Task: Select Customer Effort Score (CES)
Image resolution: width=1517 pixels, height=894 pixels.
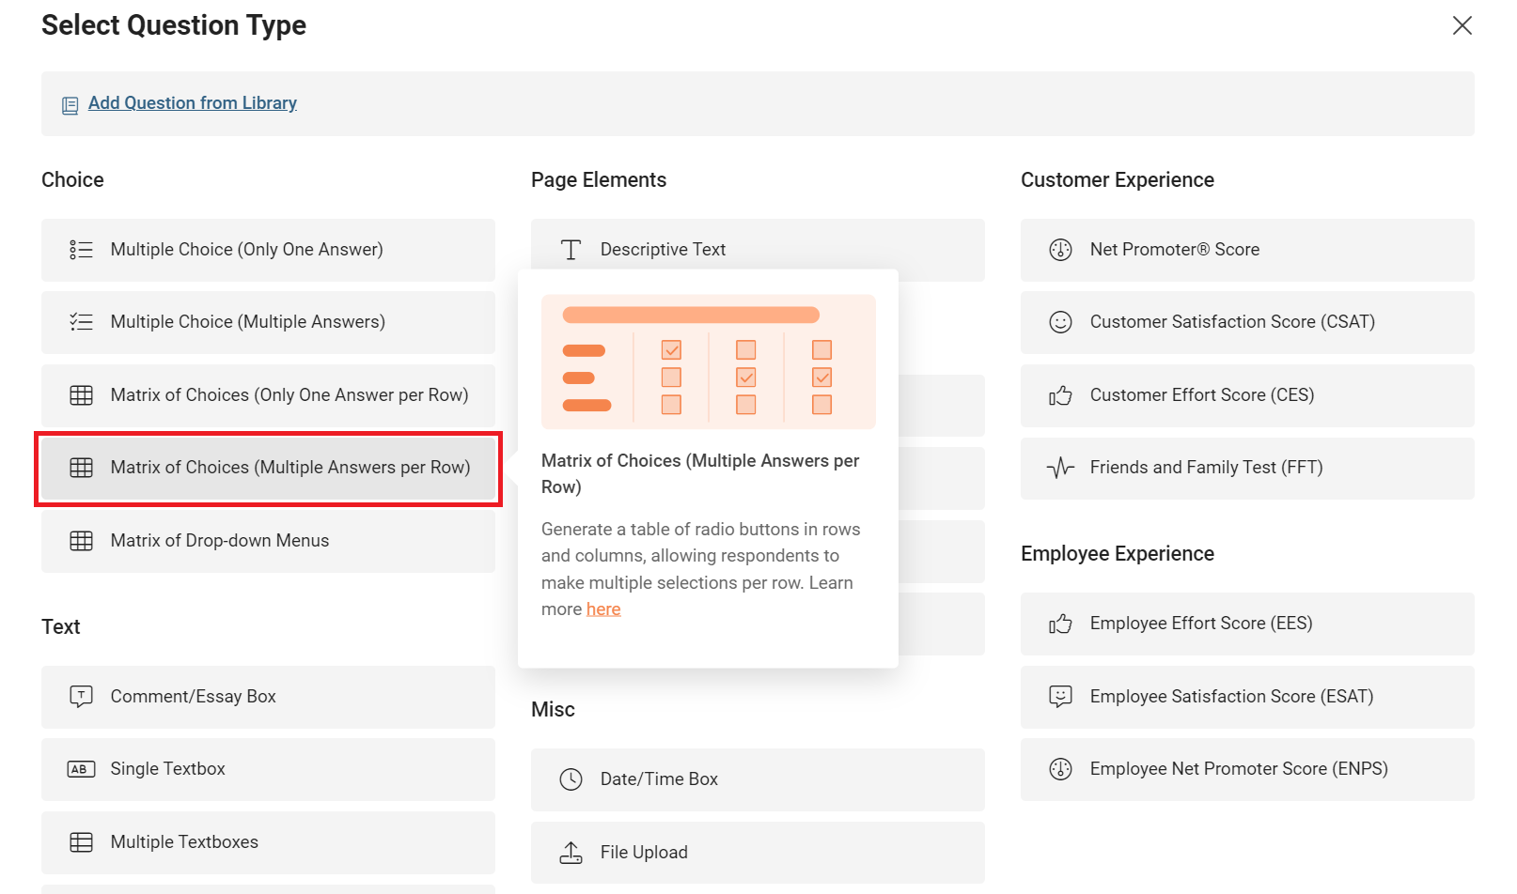Action: (x=1247, y=395)
